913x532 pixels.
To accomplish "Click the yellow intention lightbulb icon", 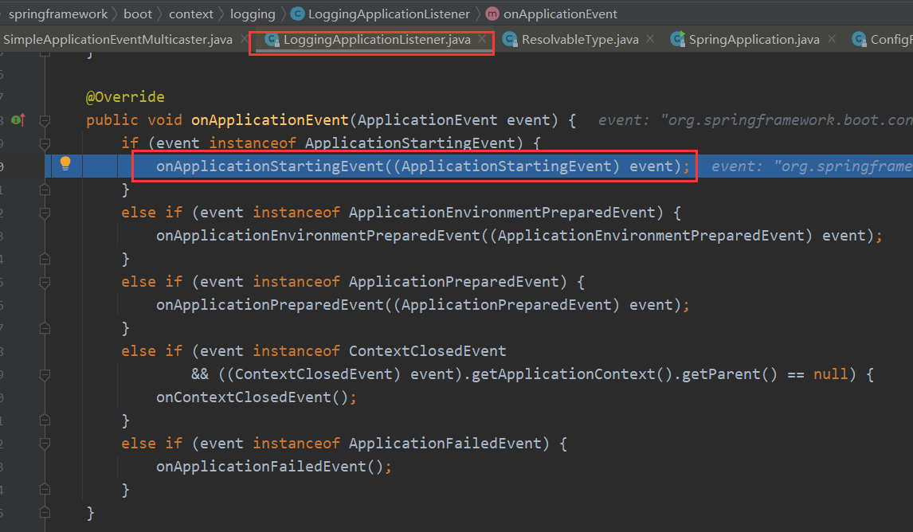I will pyautogui.click(x=65, y=165).
